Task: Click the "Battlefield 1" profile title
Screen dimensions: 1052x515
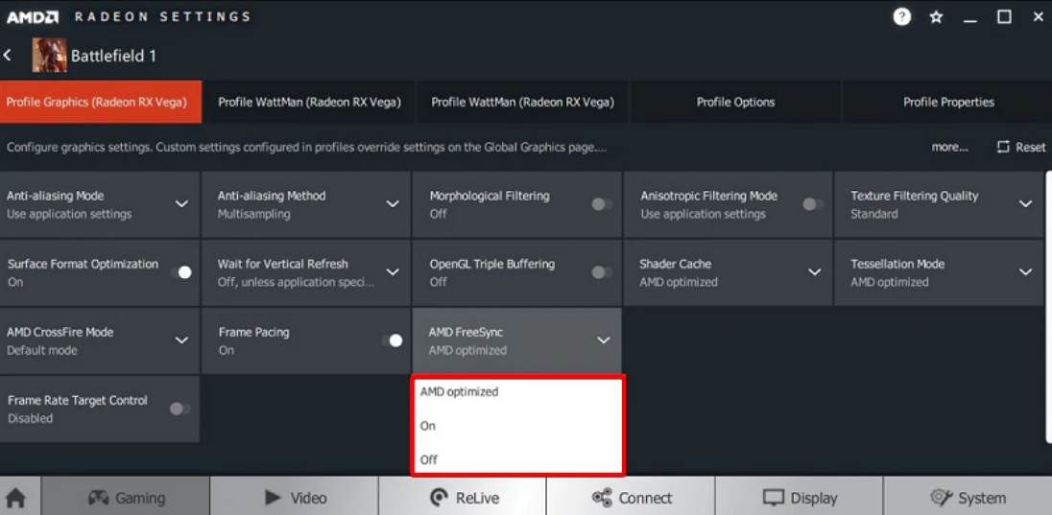Action: pos(113,56)
